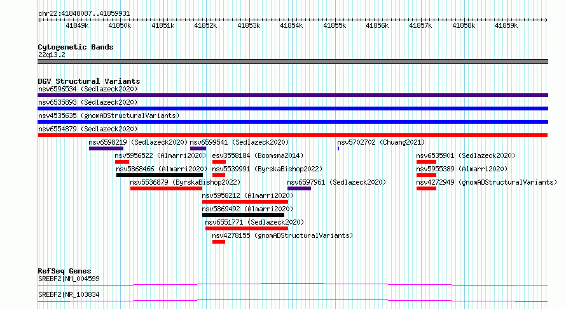Click the 41851k ruler tick label
The width and height of the screenshot is (566, 309).
163,25
